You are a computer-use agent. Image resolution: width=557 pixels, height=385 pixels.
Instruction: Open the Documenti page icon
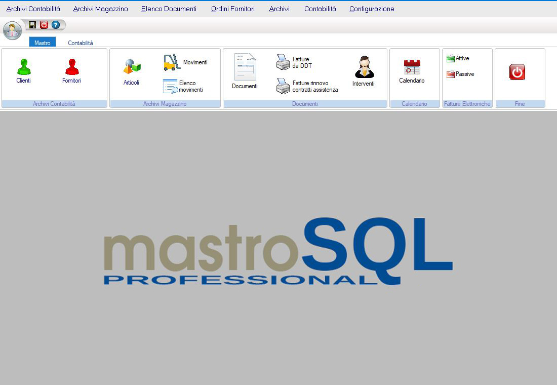pyautogui.click(x=245, y=67)
